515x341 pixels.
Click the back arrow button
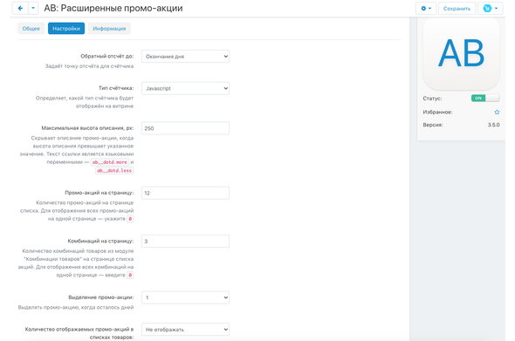[20, 8]
